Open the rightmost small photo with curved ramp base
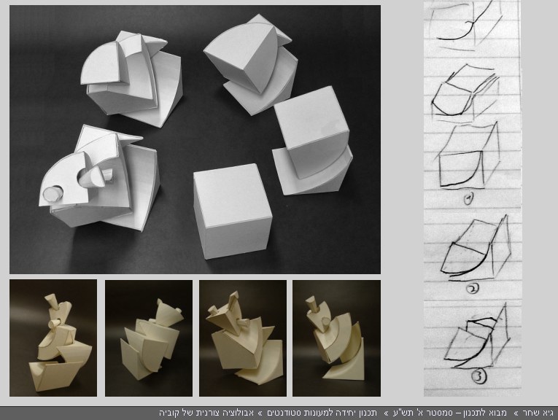 click(x=337, y=338)
